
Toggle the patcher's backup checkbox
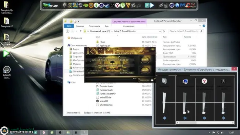[x=152, y=80]
